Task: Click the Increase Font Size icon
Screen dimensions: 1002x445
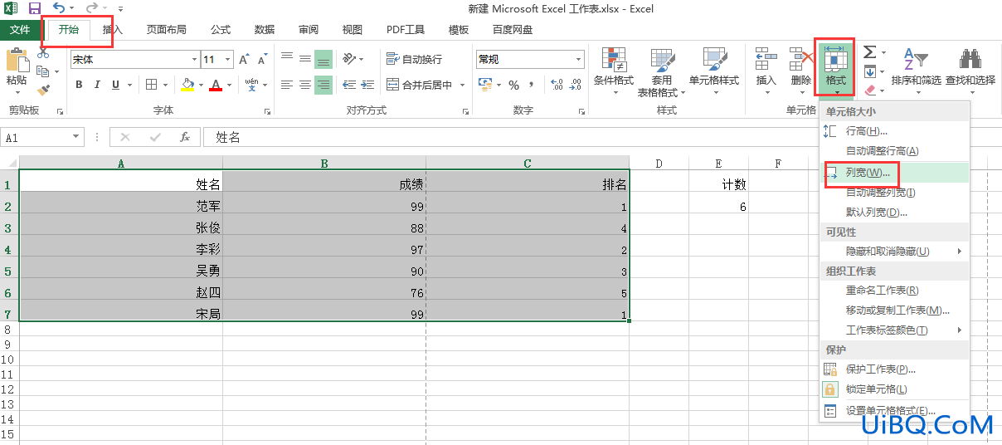Action: (x=246, y=60)
